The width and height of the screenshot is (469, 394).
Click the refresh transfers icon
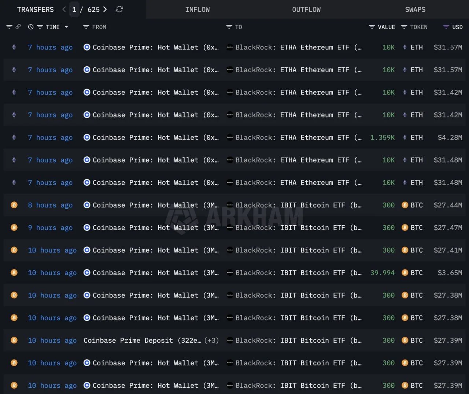point(119,10)
